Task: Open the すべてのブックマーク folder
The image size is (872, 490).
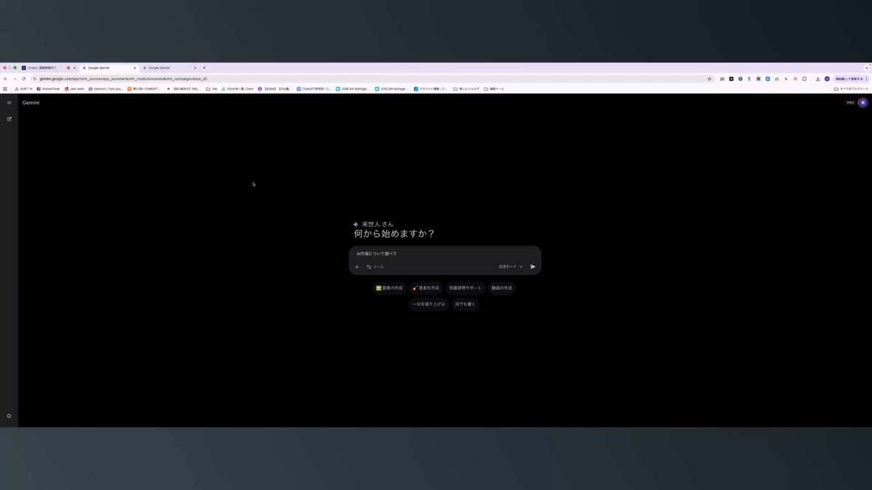Action: (x=851, y=89)
